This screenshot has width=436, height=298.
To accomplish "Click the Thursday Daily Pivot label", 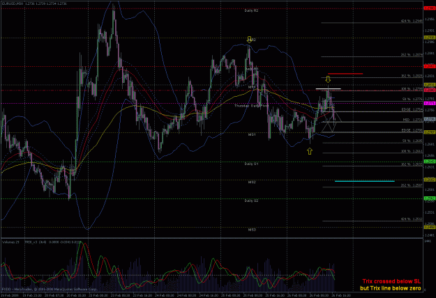I will point(251,106).
